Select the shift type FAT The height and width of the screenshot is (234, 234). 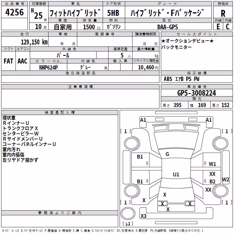(8, 61)
